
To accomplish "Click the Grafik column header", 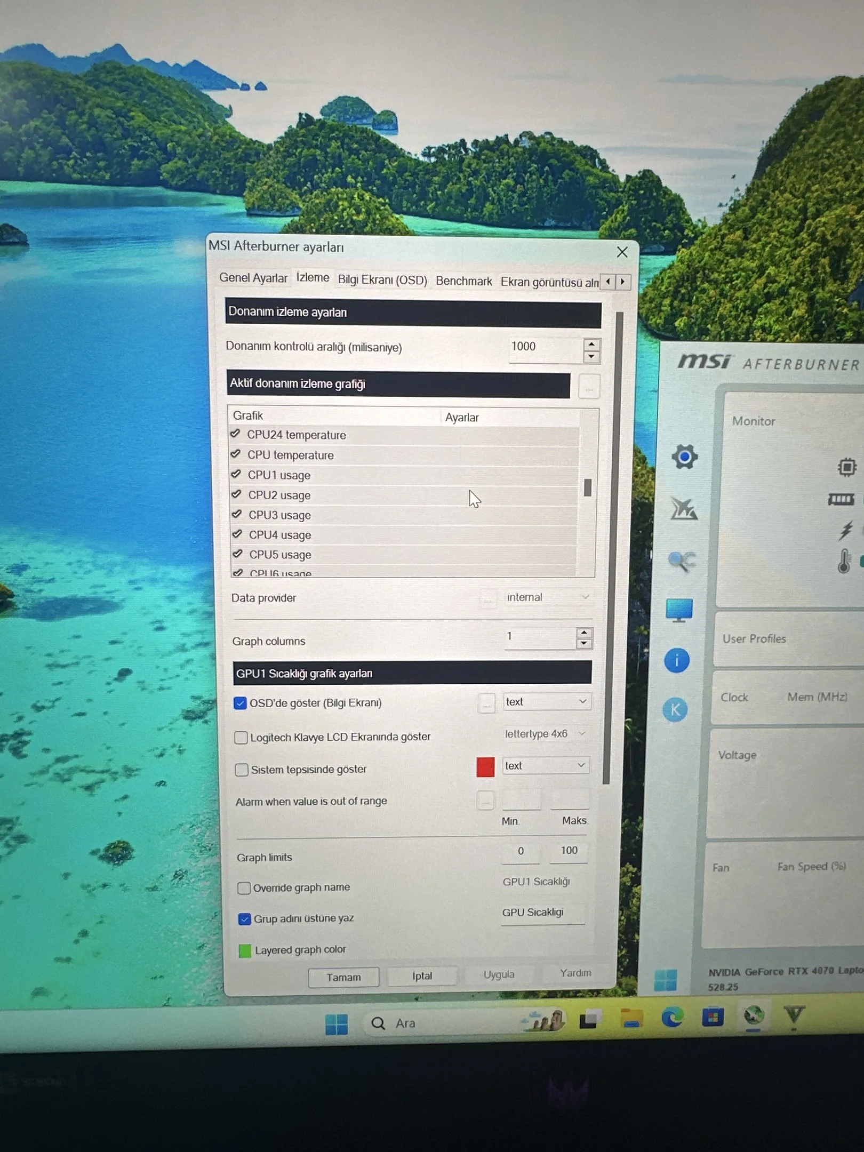I will [x=335, y=416].
